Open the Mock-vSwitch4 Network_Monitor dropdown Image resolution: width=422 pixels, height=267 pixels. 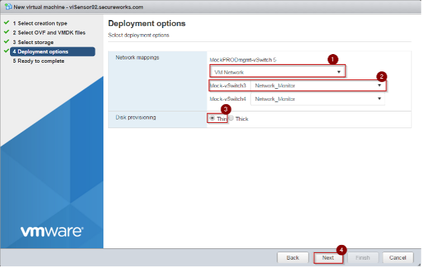point(317,99)
